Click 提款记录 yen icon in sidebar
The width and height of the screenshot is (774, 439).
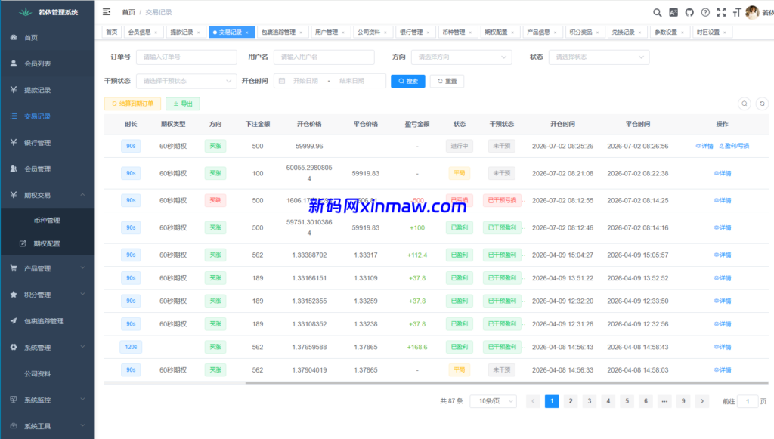click(x=14, y=90)
